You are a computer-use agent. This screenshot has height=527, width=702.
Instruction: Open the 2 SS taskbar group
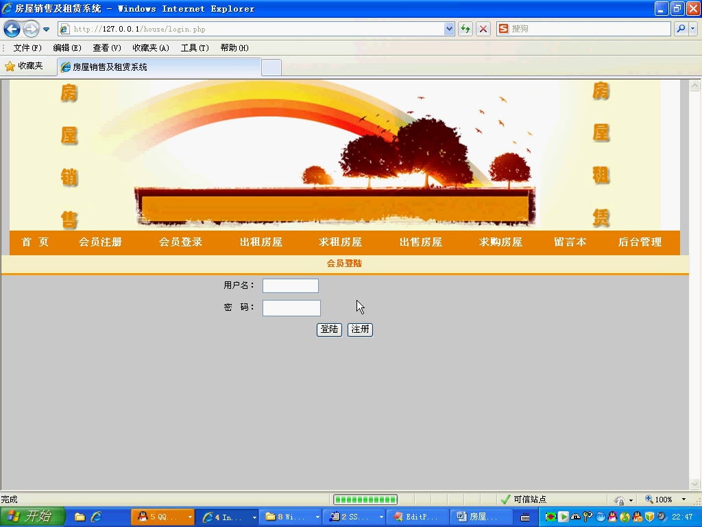(355, 517)
